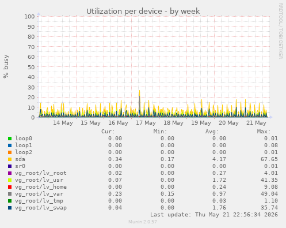This screenshot has height=228, width=286.
Task: Select the vg_root/lv_home legend label
Action: (41, 187)
